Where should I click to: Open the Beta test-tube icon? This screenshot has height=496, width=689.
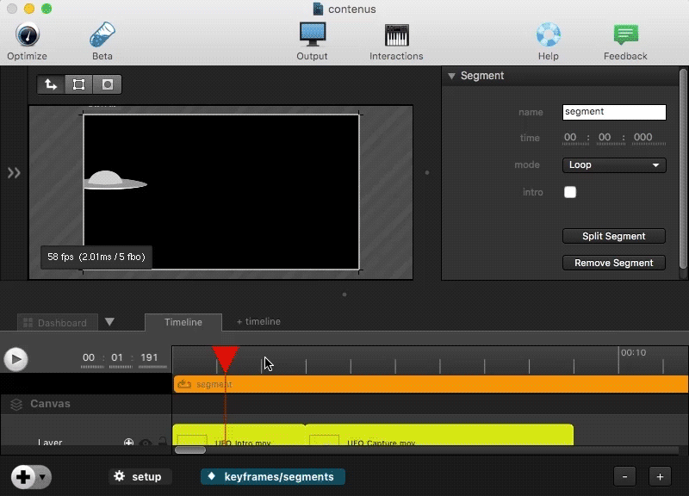coord(102,35)
